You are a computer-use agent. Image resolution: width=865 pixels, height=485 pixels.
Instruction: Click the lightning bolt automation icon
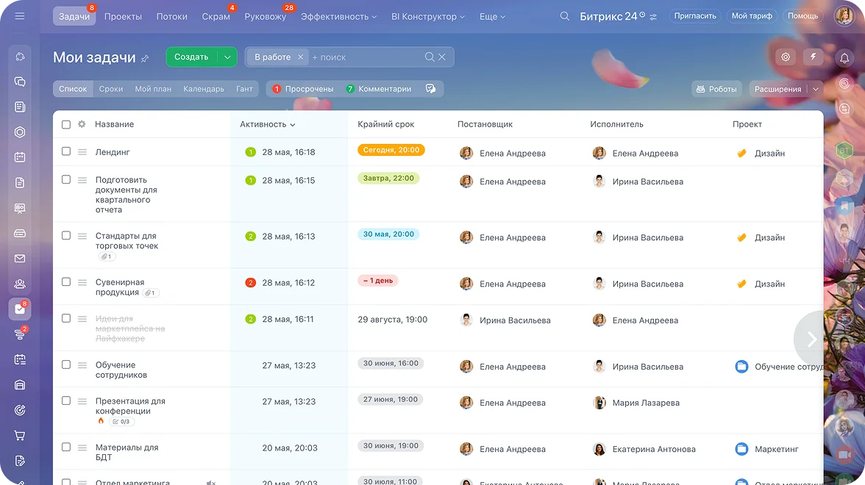pos(813,57)
